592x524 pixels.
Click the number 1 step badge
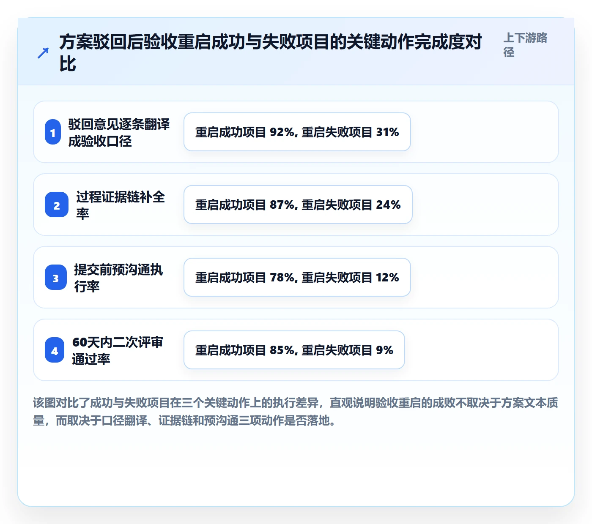(x=53, y=132)
